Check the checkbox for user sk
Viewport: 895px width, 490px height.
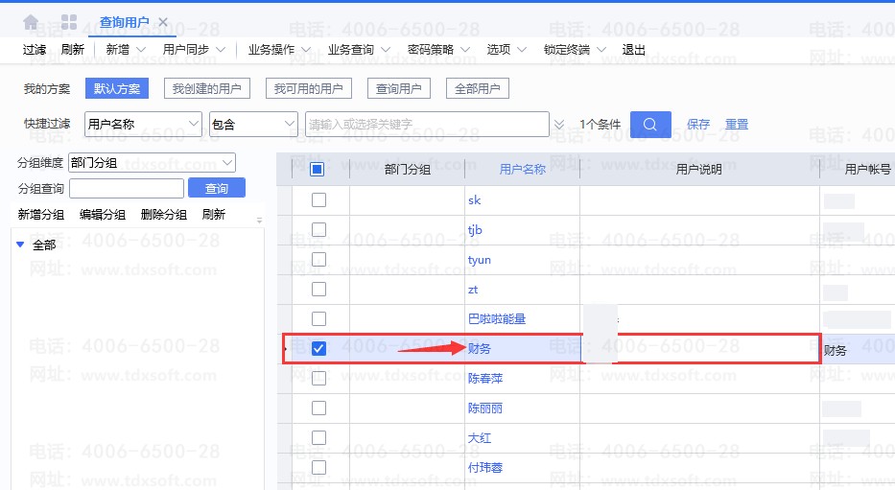(318, 199)
